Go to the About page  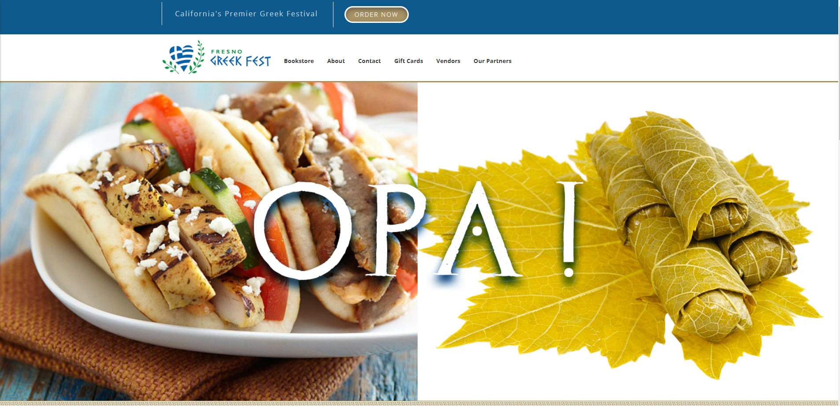pos(336,61)
